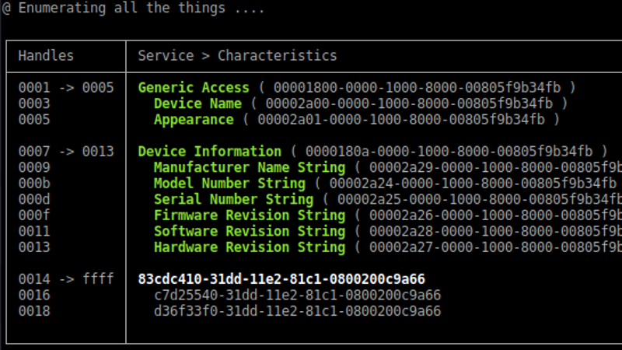Image resolution: width=622 pixels, height=350 pixels.
Task: Click the d36f33f0 characteristic UUID
Action: [x=297, y=311]
